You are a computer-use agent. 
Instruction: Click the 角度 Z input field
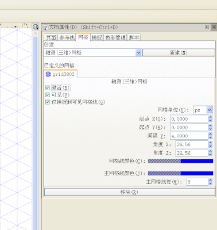point(192,153)
